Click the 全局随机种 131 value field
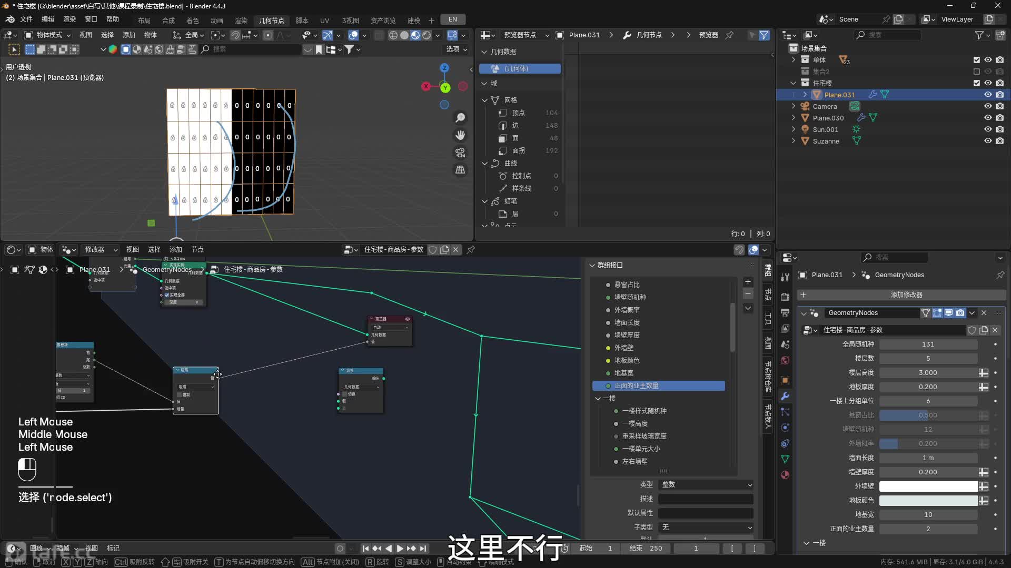1011x568 pixels. coord(928,344)
